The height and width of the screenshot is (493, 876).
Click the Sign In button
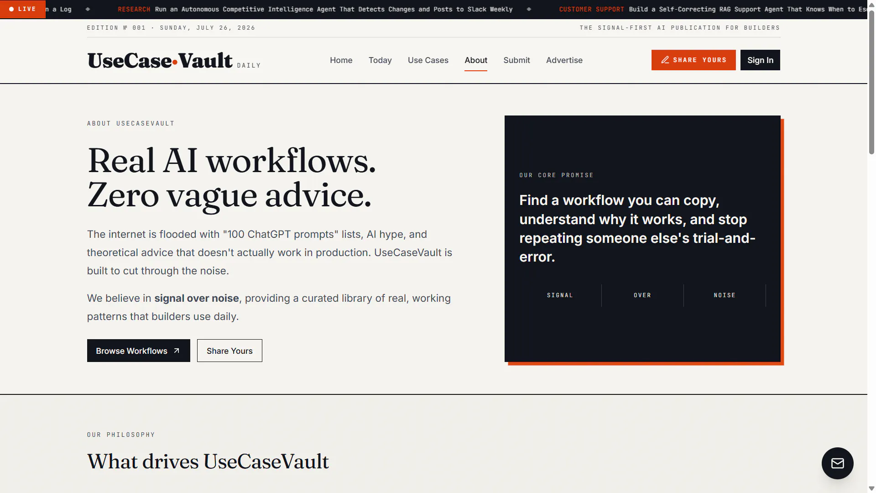(760, 60)
